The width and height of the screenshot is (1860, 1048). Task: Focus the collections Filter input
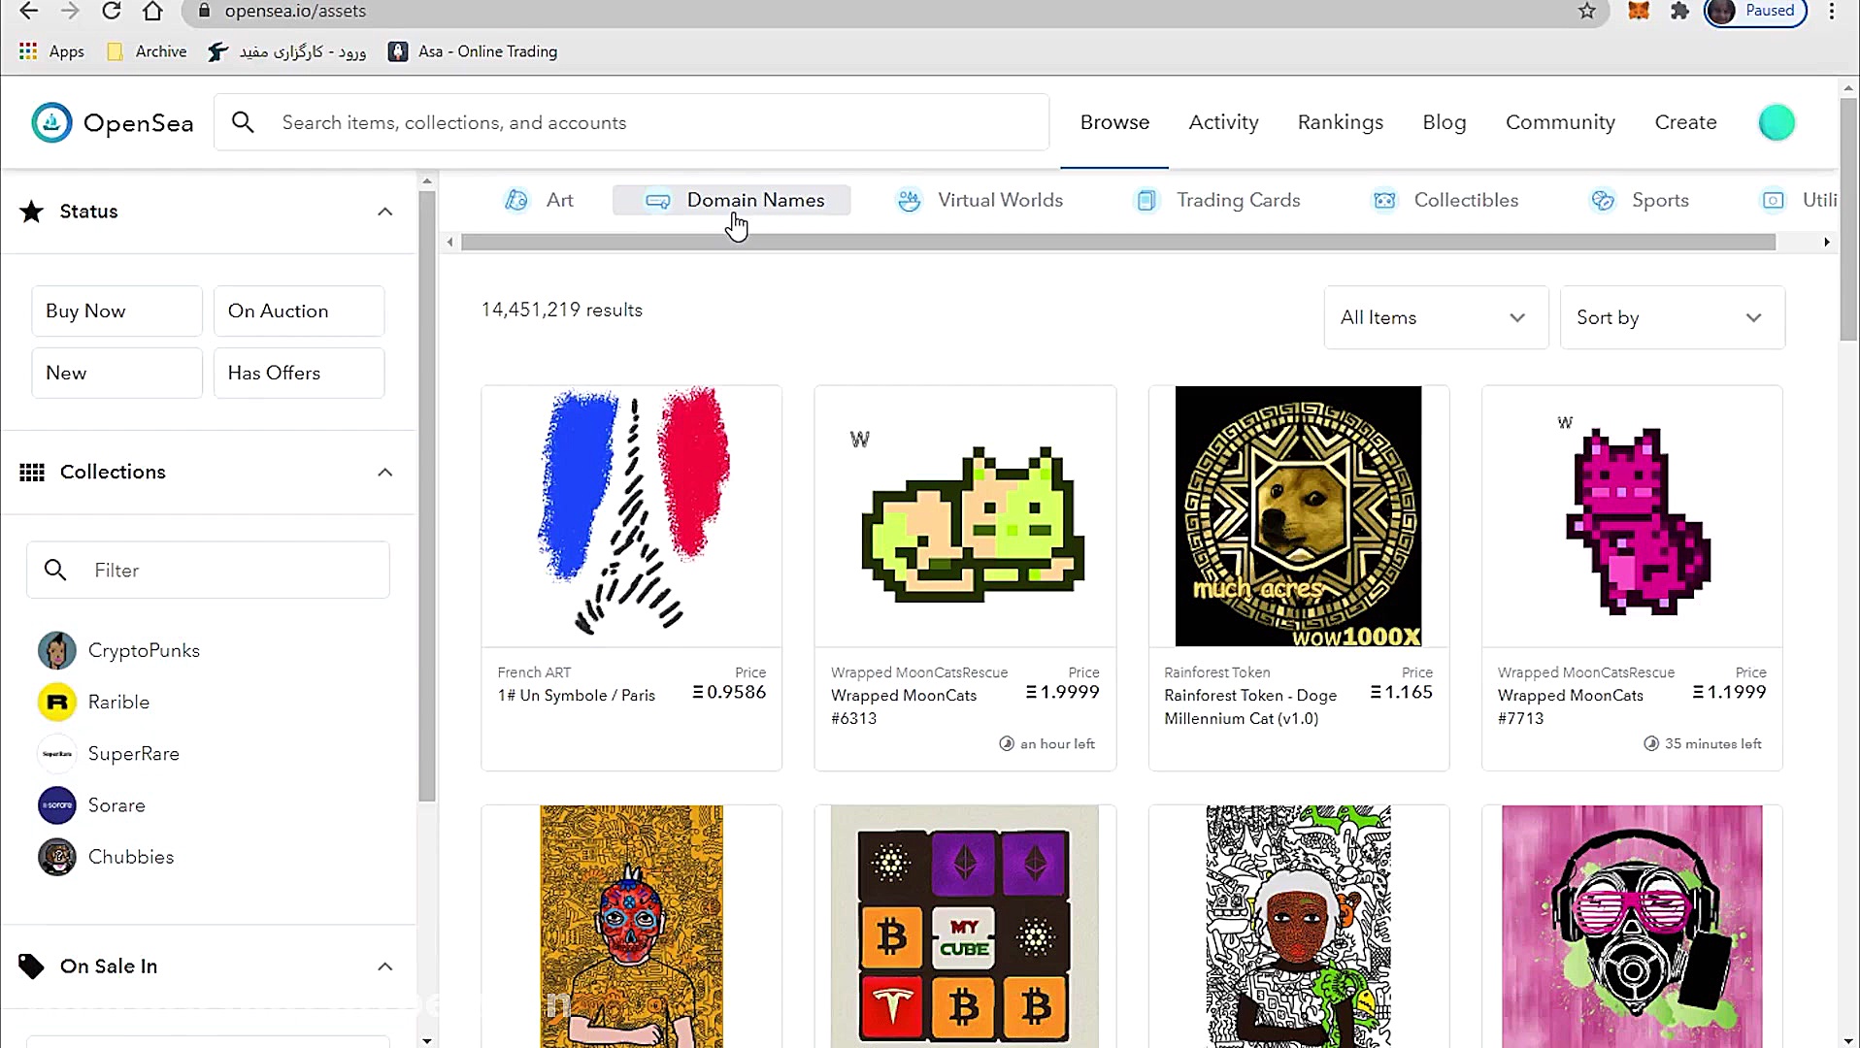pos(208,570)
